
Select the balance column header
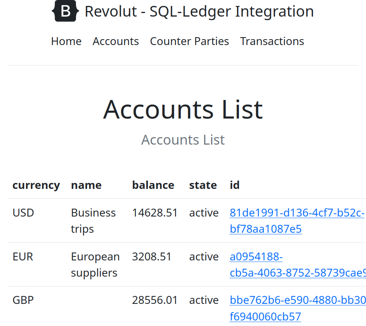click(x=153, y=185)
